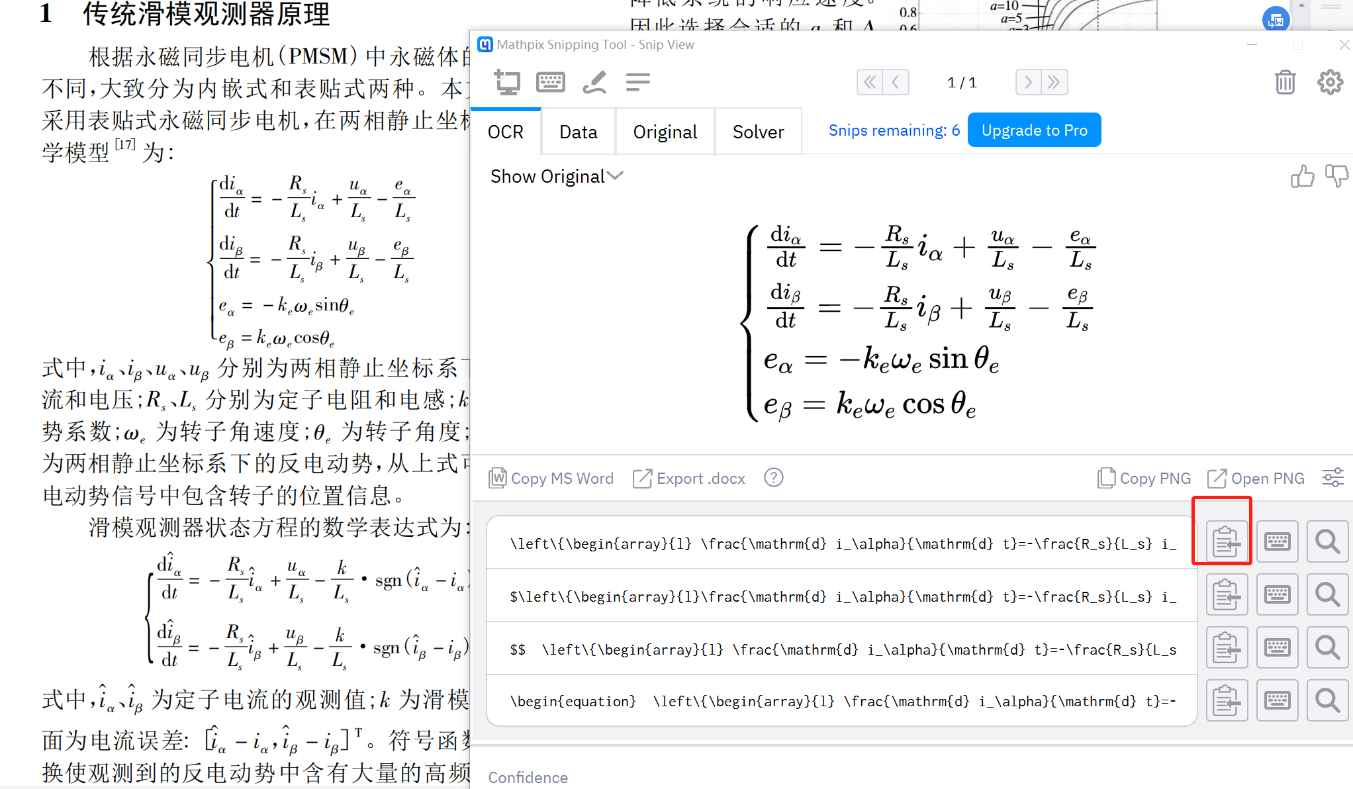
Task: Click the screen snip capture icon
Action: point(508,82)
